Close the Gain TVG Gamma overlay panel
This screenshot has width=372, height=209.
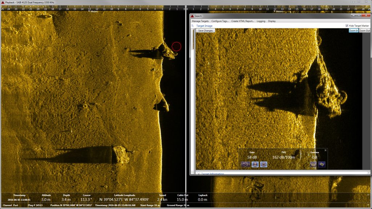coord(325,150)
